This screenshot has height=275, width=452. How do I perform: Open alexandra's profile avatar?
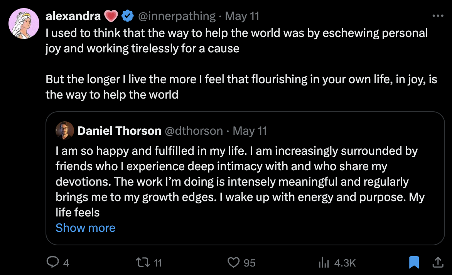tap(24, 23)
